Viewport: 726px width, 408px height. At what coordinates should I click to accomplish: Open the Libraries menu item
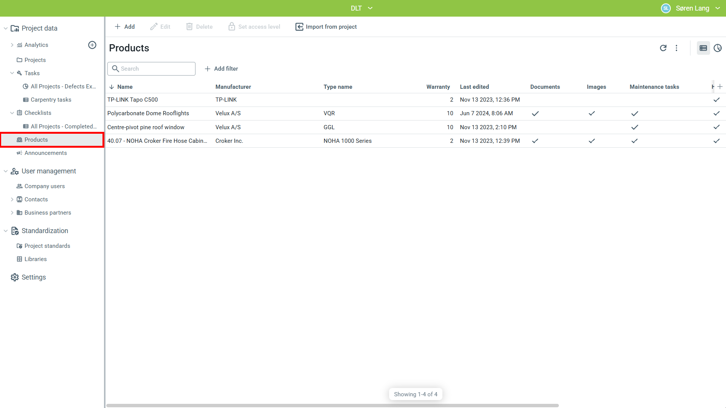point(36,259)
